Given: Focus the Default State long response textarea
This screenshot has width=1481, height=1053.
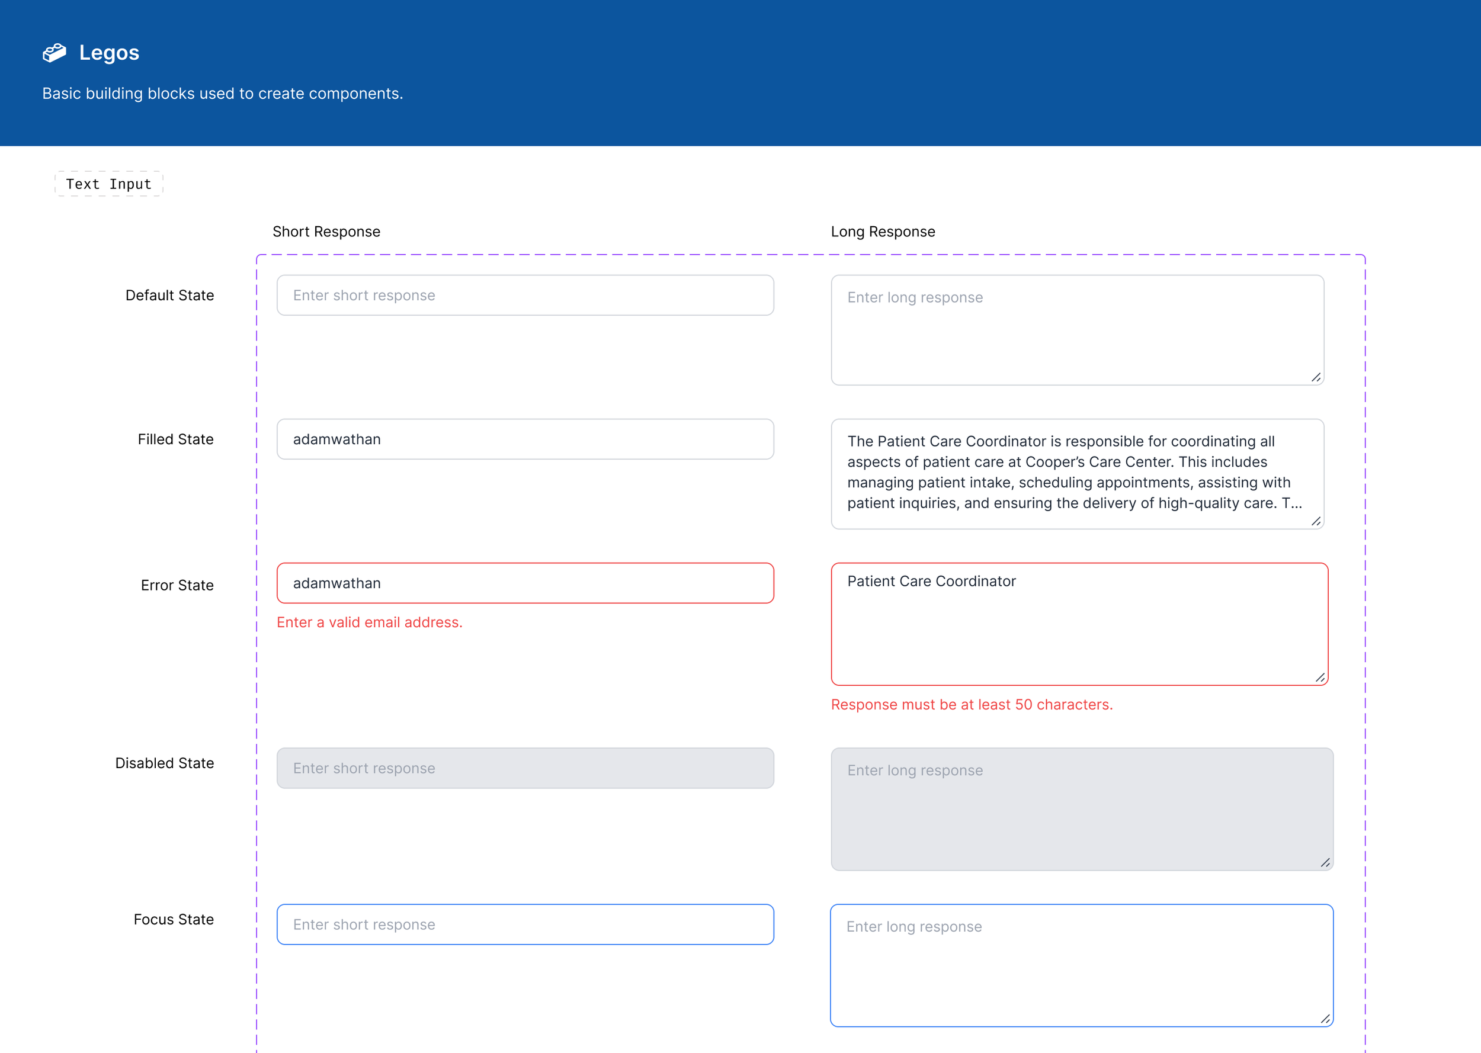Looking at the screenshot, I should (x=1077, y=330).
